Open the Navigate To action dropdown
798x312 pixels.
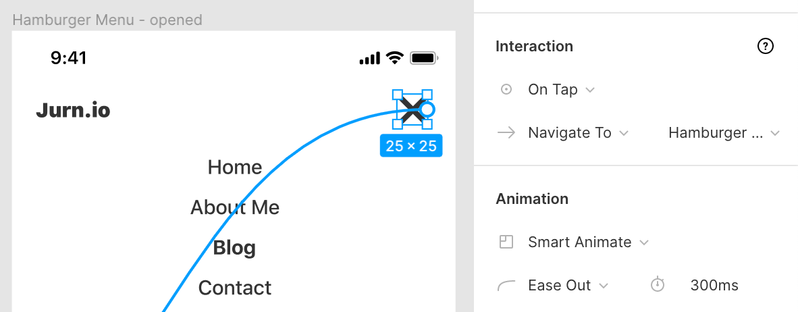[x=578, y=133]
